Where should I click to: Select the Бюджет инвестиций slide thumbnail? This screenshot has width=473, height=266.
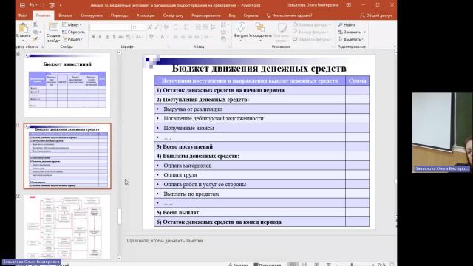click(x=67, y=86)
